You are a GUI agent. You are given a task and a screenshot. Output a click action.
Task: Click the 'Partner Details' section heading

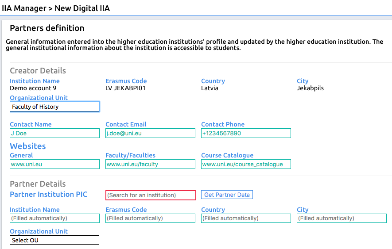pos(38,184)
